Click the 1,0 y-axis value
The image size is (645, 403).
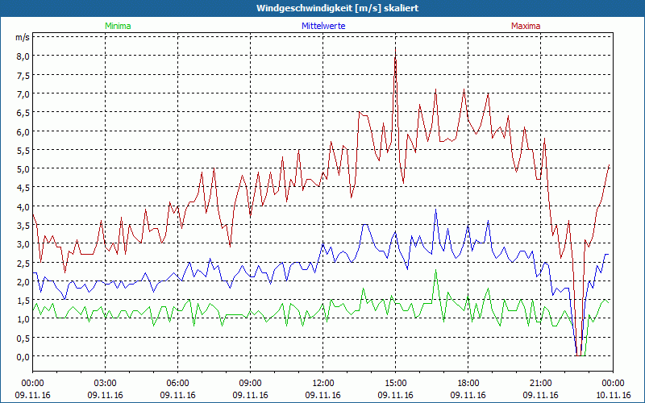pyautogui.click(x=23, y=319)
